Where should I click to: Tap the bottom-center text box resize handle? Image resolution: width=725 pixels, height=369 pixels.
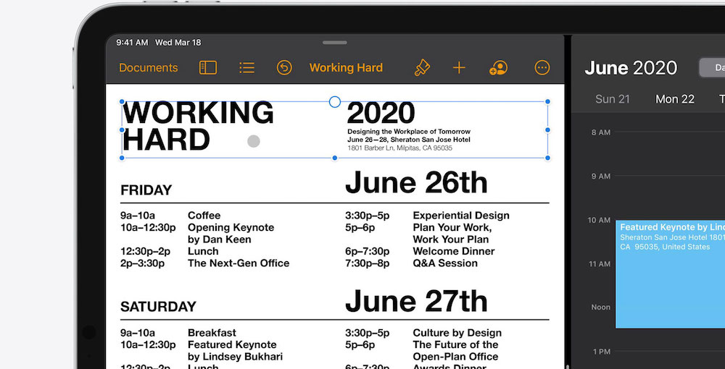[335, 158]
